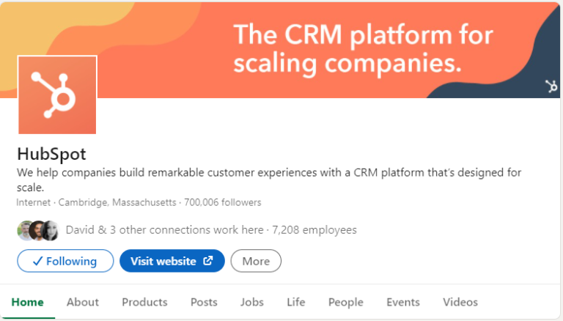
Task: Click the checkmark icon on Following button
Action: (36, 261)
